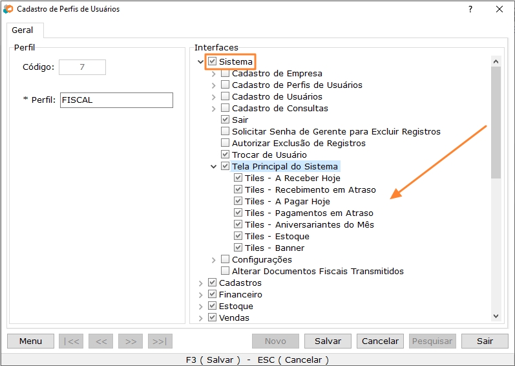
Task: Expand the Cadastro de Empresa node
Action: click(213, 74)
